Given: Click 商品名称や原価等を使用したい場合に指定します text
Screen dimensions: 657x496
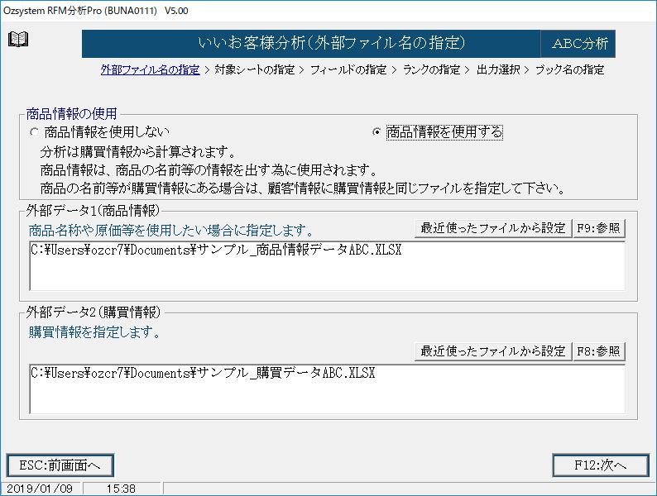Looking at the screenshot, I should [171, 230].
